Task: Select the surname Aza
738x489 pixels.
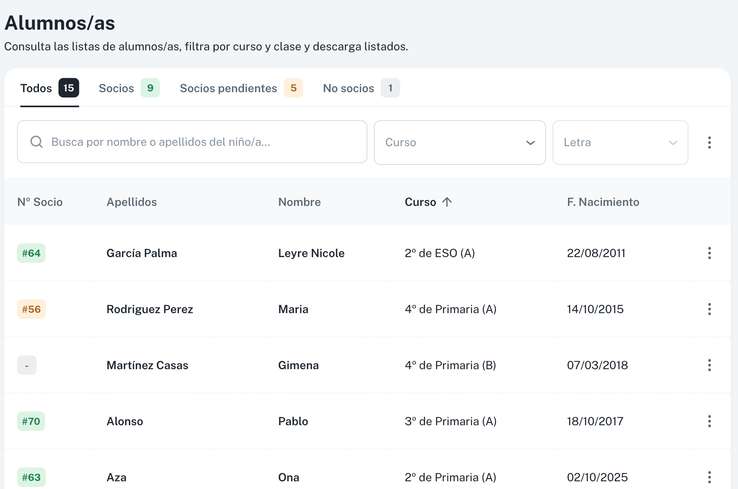Action: tap(117, 477)
